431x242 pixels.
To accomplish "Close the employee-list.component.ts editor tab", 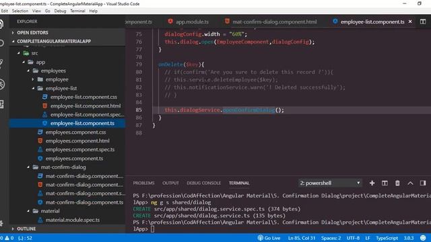I will point(410,22).
